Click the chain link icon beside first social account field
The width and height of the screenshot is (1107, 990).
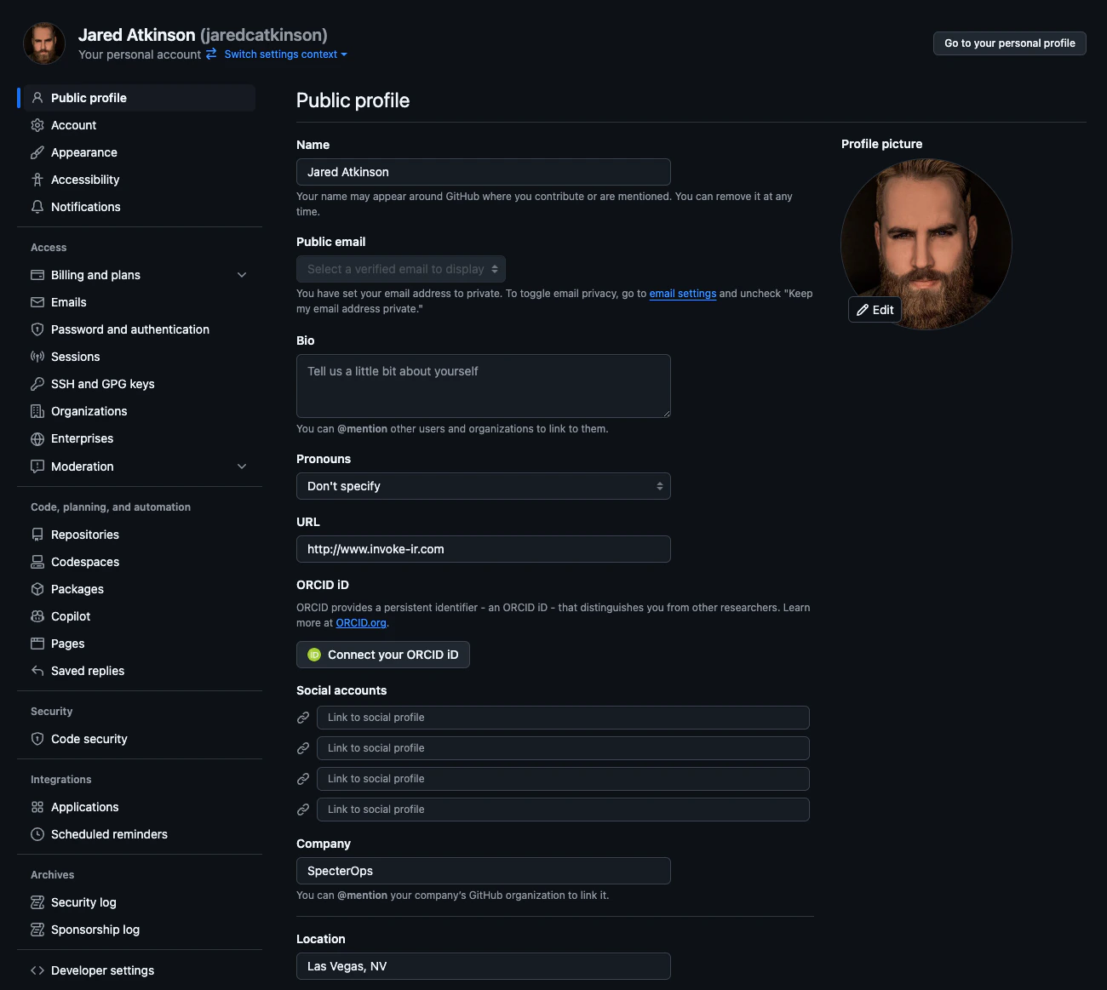pos(303,718)
